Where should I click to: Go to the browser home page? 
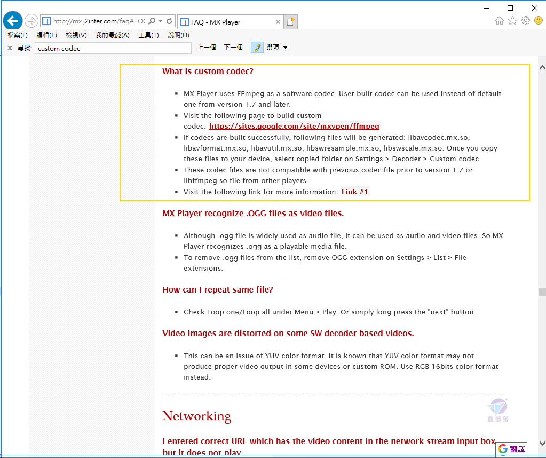500,20
